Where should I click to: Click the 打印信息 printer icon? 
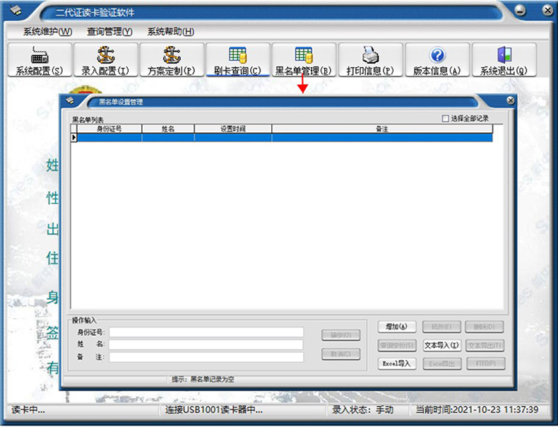tap(370, 60)
